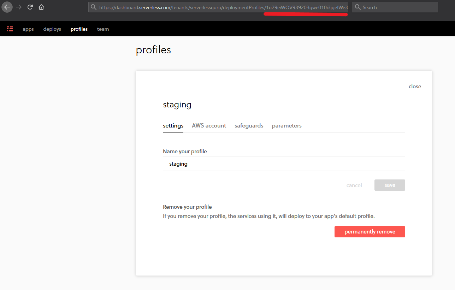
Task: Close the staging profile panel
Action: (415, 87)
